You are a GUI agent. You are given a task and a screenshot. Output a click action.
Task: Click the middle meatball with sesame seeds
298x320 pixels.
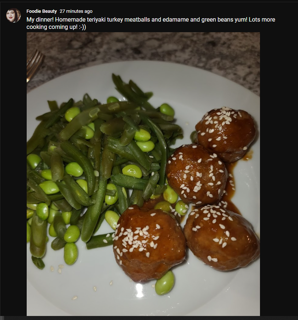point(196,175)
